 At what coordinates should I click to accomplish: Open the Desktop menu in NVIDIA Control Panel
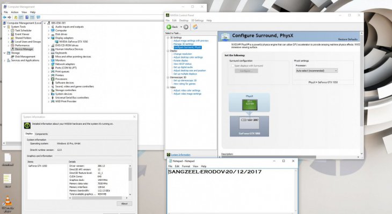(184, 20)
